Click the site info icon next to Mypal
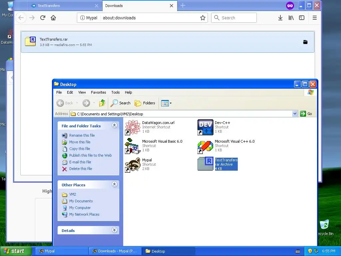Image resolution: width=341 pixels, height=256 pixels. point(83,18)
